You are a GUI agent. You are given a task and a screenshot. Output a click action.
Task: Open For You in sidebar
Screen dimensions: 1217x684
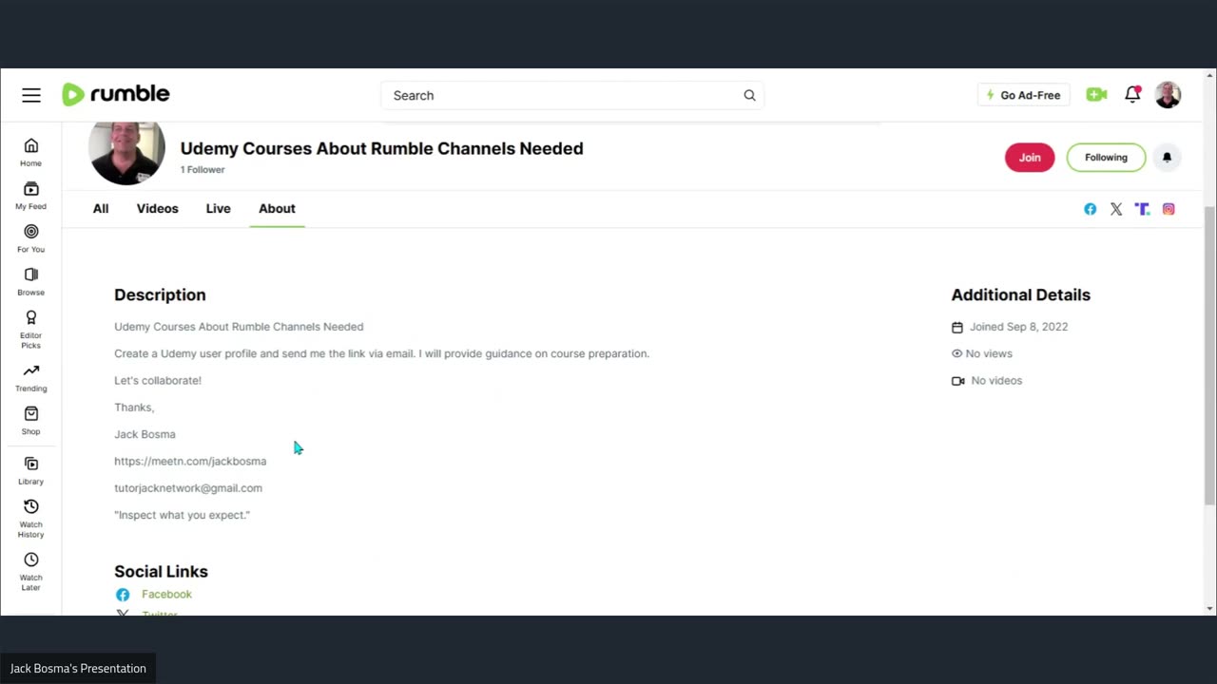point(31,238)
